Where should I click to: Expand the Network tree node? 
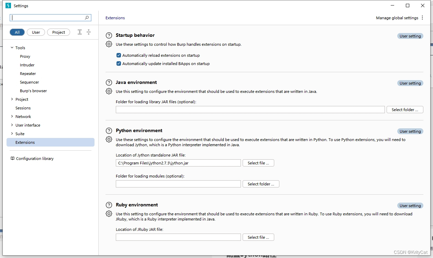pos(12,117)
